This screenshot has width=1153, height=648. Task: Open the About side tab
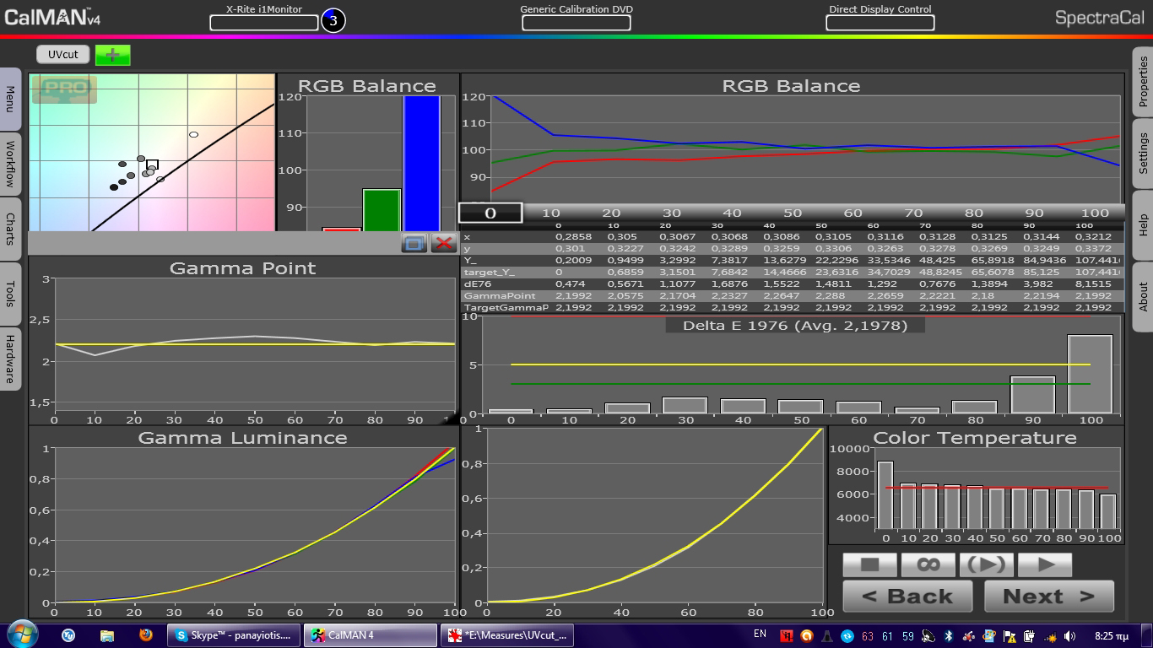[1143, 296]
